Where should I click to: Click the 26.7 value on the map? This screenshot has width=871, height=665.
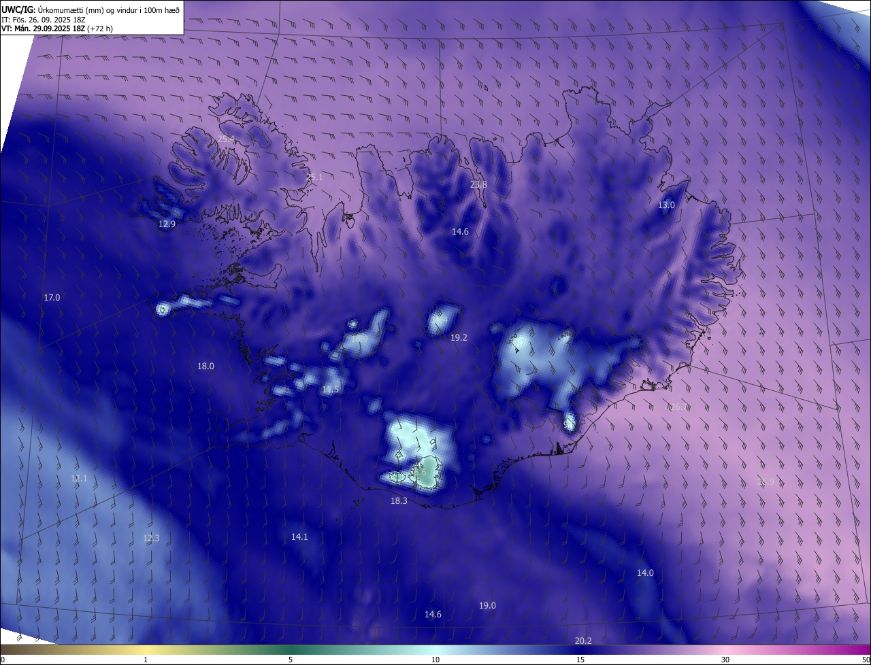click(x=679, y=408)
